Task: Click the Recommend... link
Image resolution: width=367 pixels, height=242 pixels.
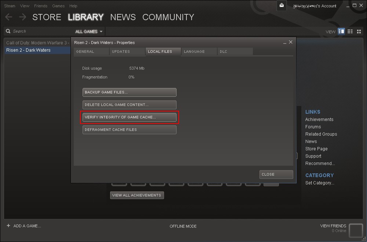Action: click(x=320, y=164)
